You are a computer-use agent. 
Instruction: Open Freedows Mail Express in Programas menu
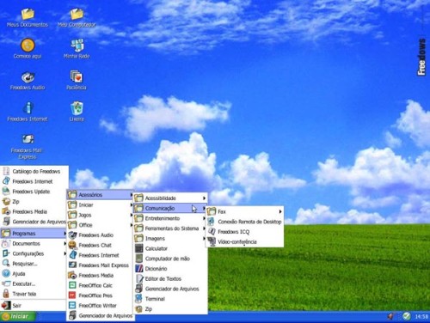tap(100, 265)
